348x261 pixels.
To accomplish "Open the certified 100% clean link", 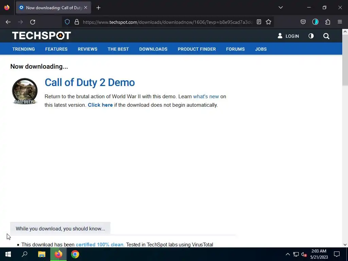I will [100, 245].
